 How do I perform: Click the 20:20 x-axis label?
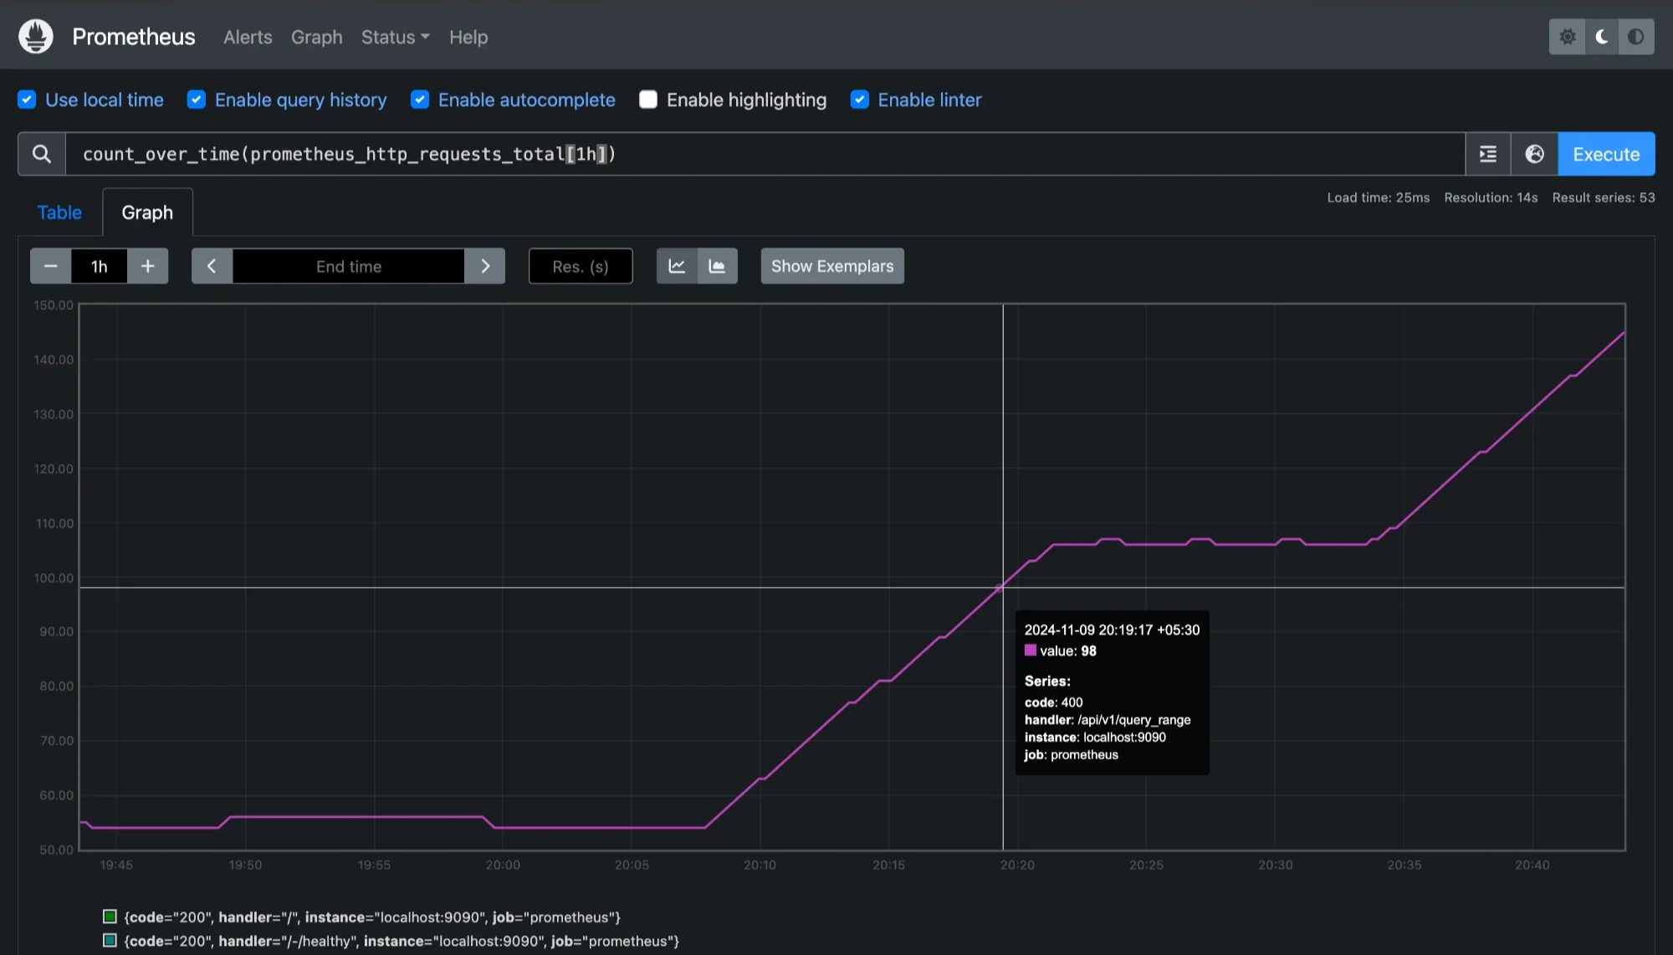click(1017, 865)
